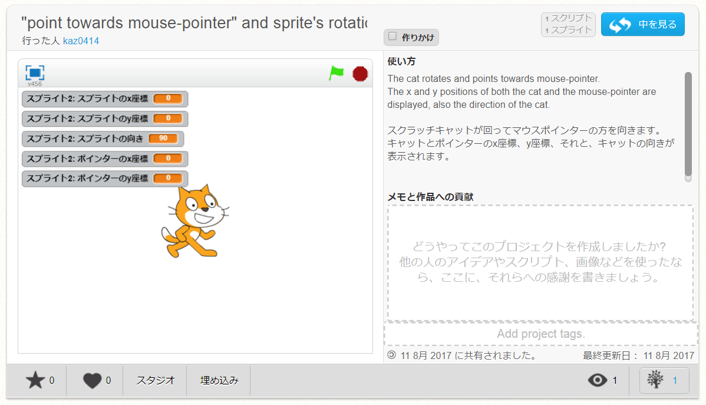The image size is (706, 405).
Task: Open the 埋め込み embed button
Action: click(x=219, y=380)
